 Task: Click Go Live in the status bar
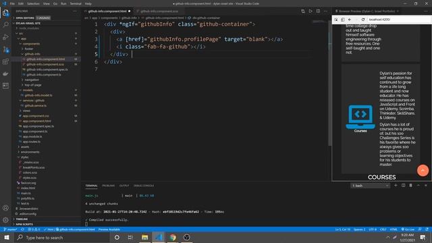(408, 230)
